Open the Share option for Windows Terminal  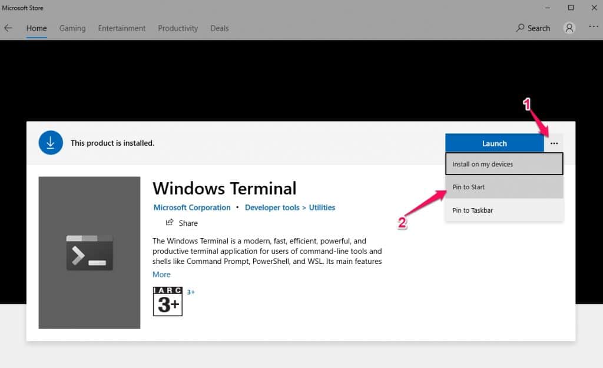pos(181,223)
